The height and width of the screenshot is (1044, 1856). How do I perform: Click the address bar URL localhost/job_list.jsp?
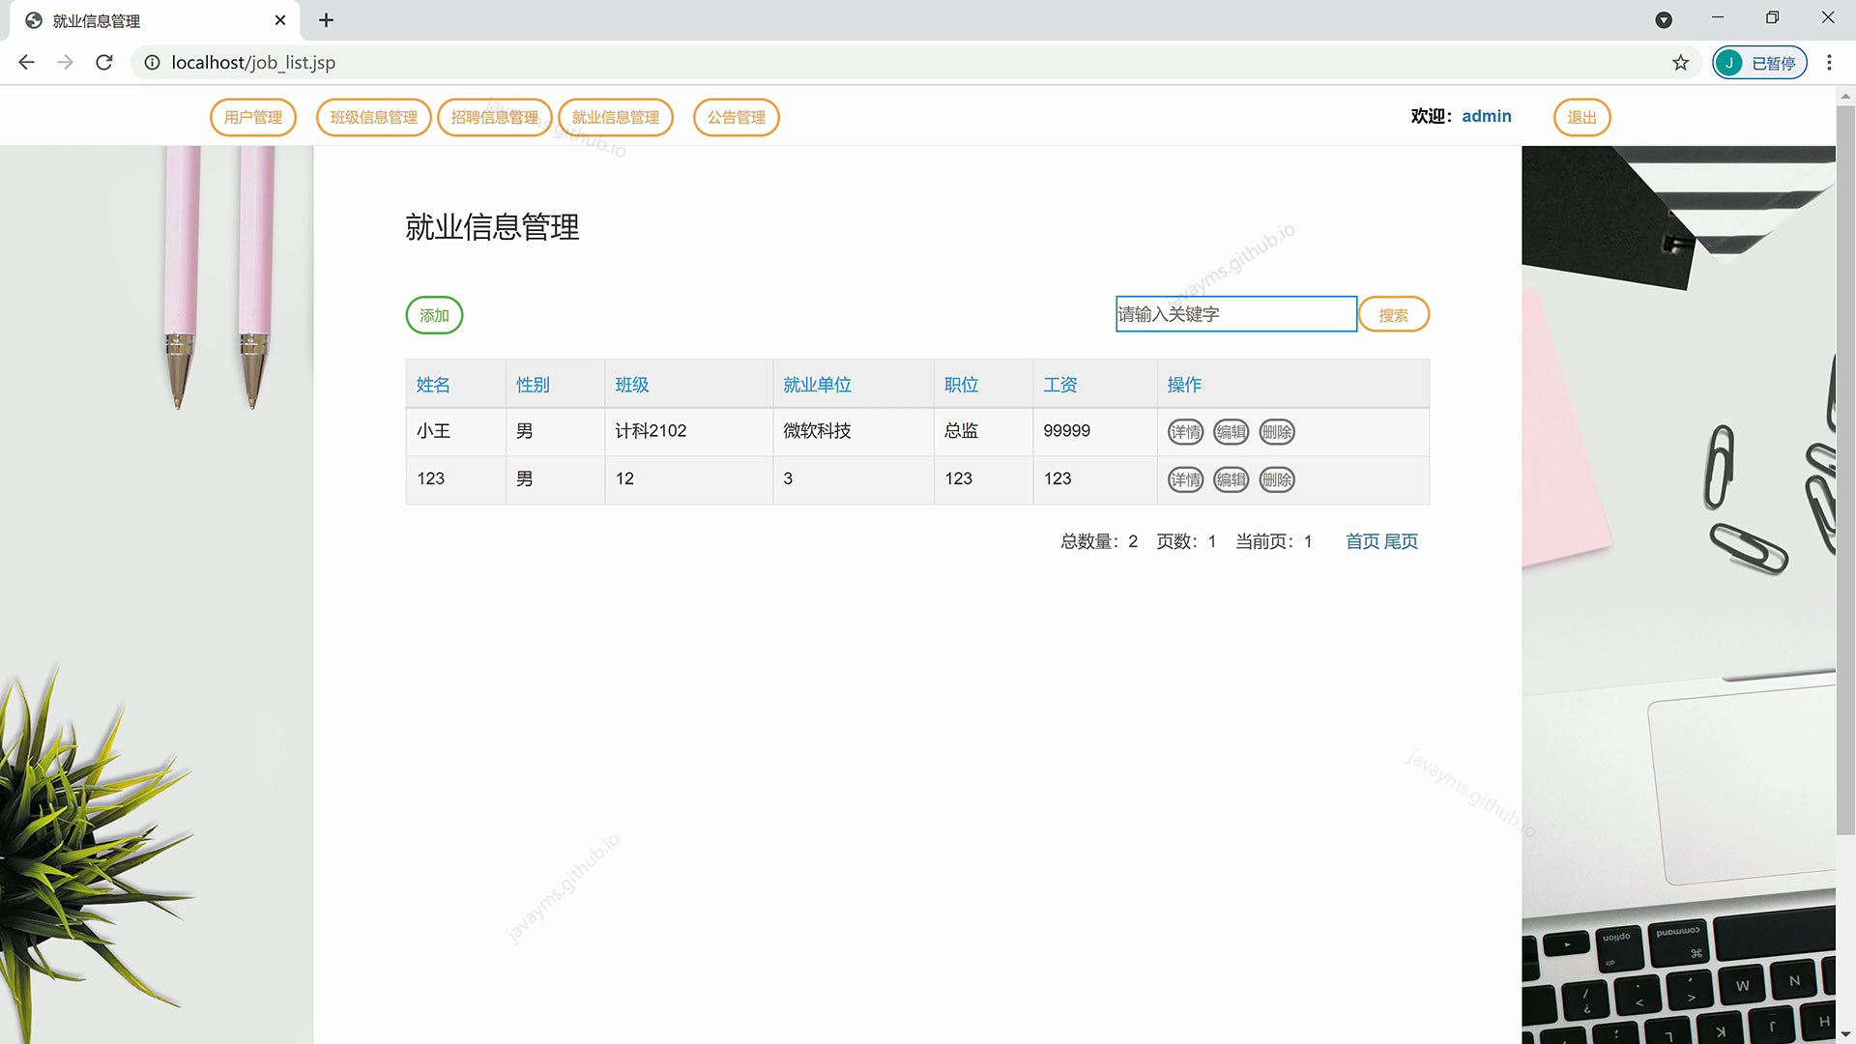point(253,63)
